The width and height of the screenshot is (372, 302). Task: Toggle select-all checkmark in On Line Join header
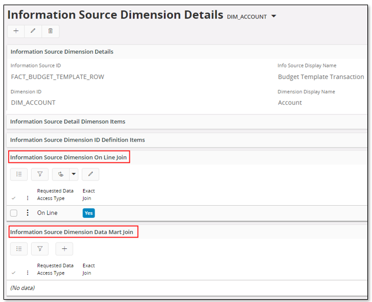tap(14, 198)
